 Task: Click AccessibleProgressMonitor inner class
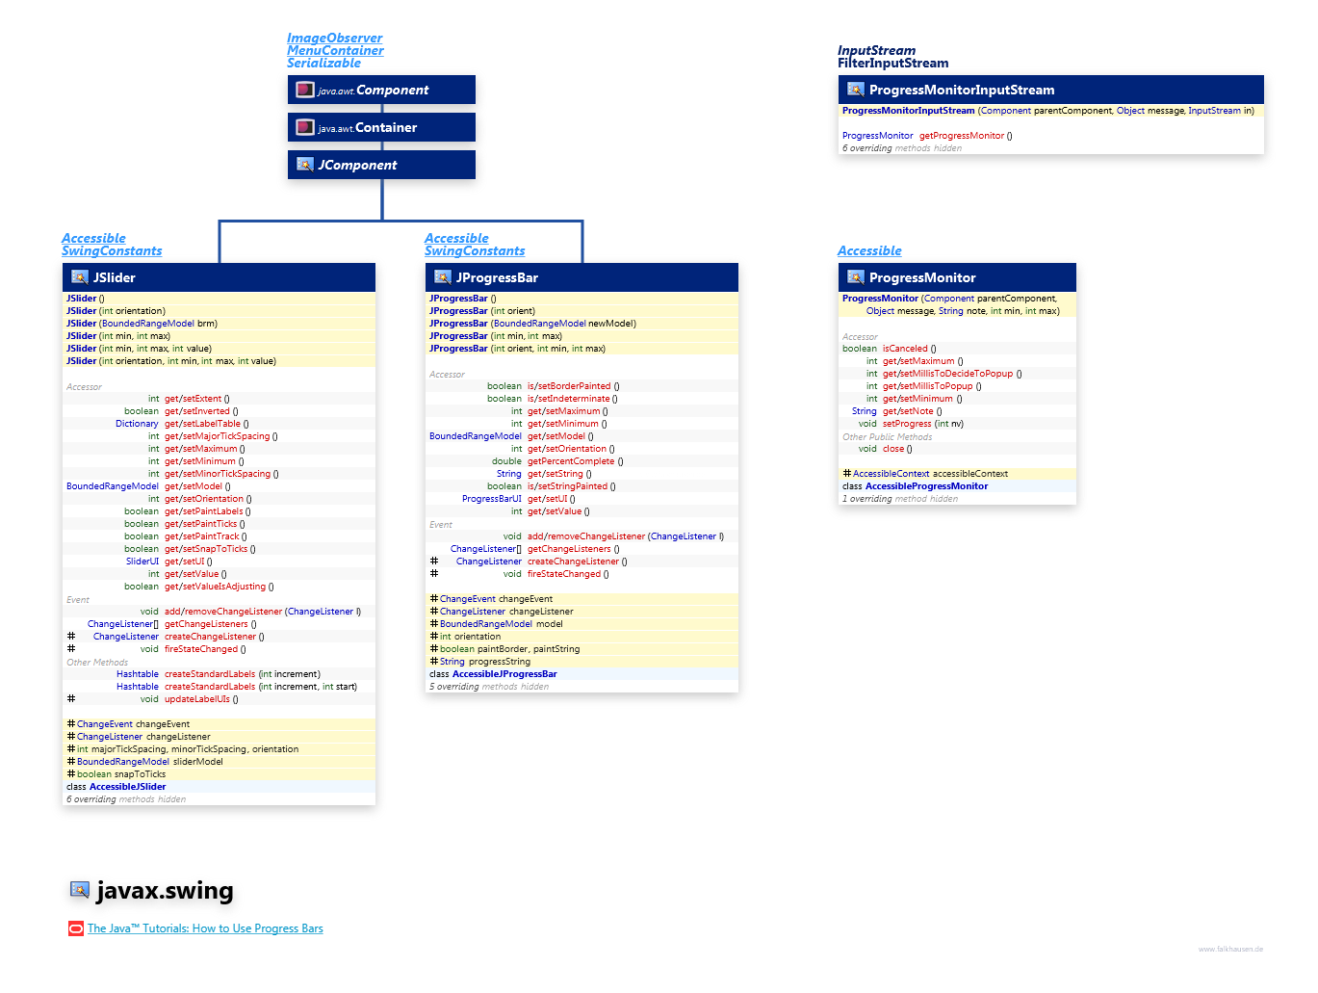[x=926, y=486]
